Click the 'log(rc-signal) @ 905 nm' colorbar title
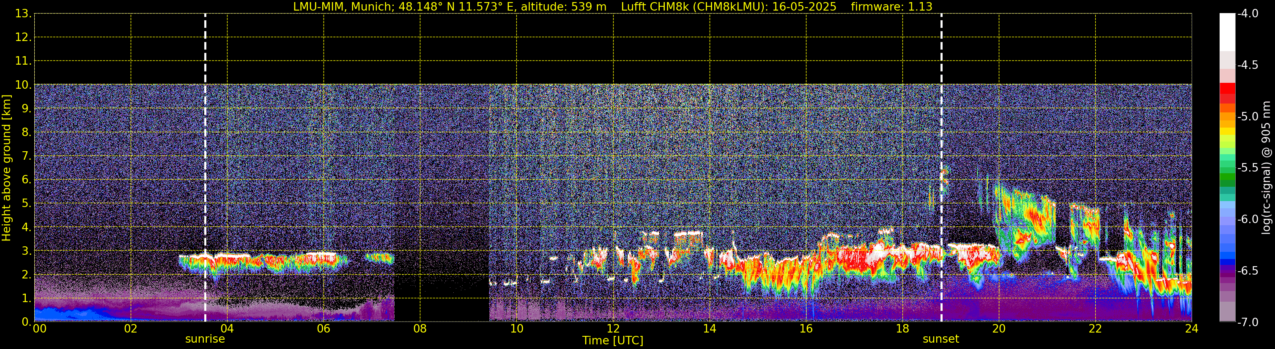This screenshot has width=1275, height=349. 1266,168
